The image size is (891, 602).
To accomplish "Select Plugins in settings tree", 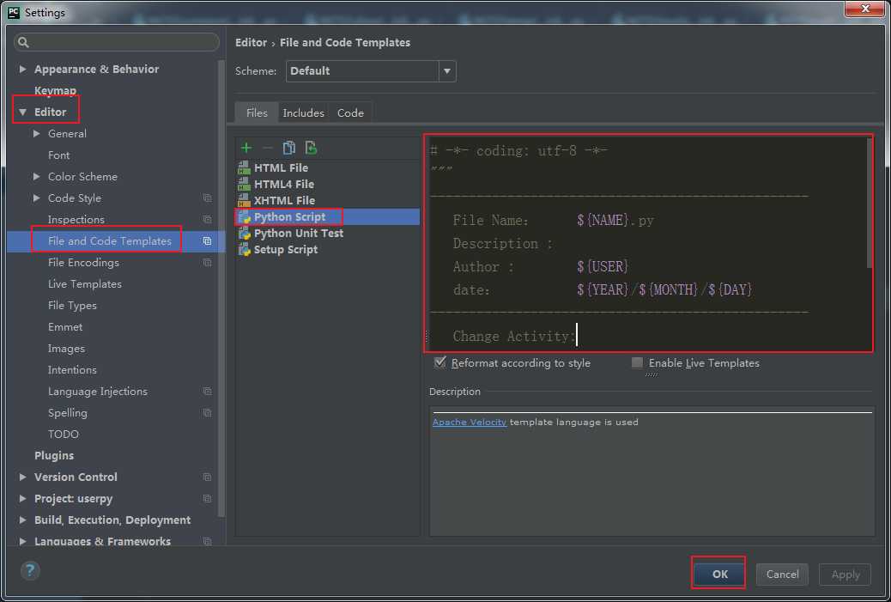I will point(54,455).
